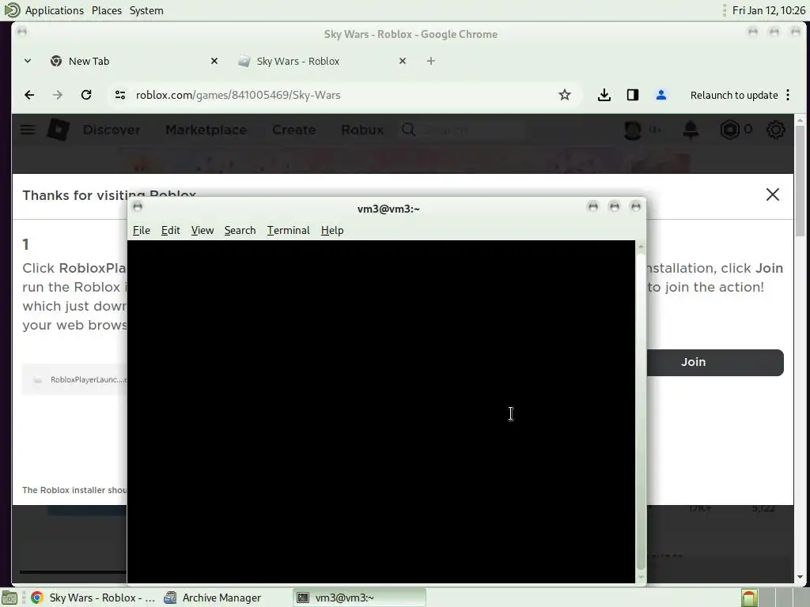Close the Thanks for visiting Roblox dialog
This screenshot has width=810, height=607.
click(x=772, y=194)
